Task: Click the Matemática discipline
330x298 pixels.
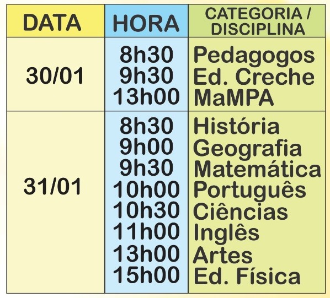Action: [257, 169]
